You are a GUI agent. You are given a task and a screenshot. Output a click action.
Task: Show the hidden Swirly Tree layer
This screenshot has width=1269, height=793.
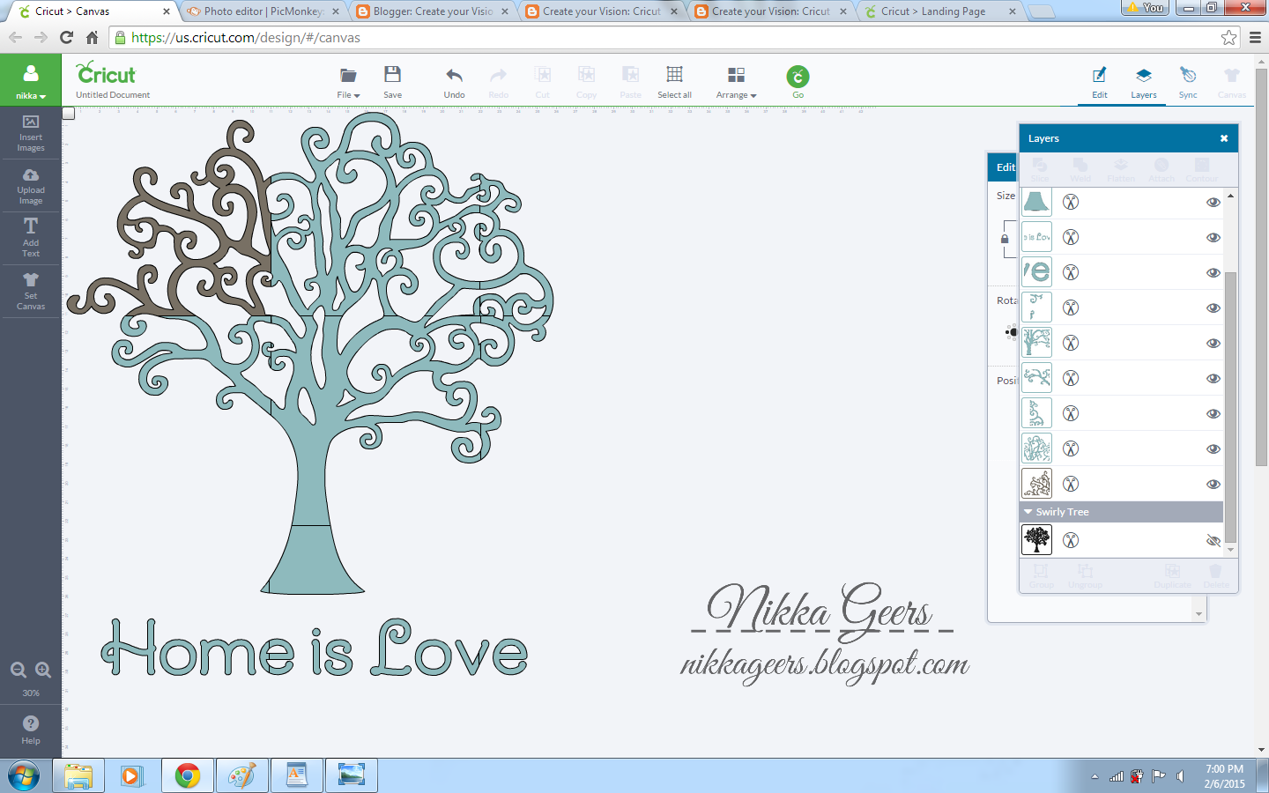coord(1213,540)
